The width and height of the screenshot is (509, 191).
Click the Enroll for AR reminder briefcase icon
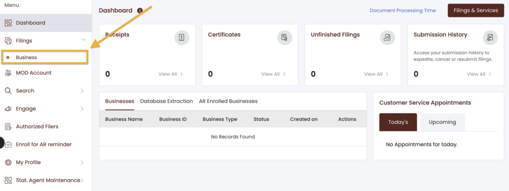pyautogui.click(x=8, y=145)
